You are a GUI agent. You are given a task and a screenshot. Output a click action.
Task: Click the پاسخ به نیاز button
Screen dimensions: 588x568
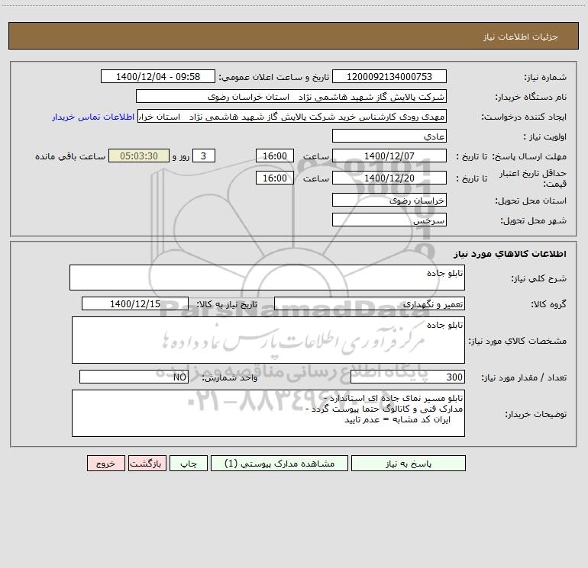[x=409, y=463]
